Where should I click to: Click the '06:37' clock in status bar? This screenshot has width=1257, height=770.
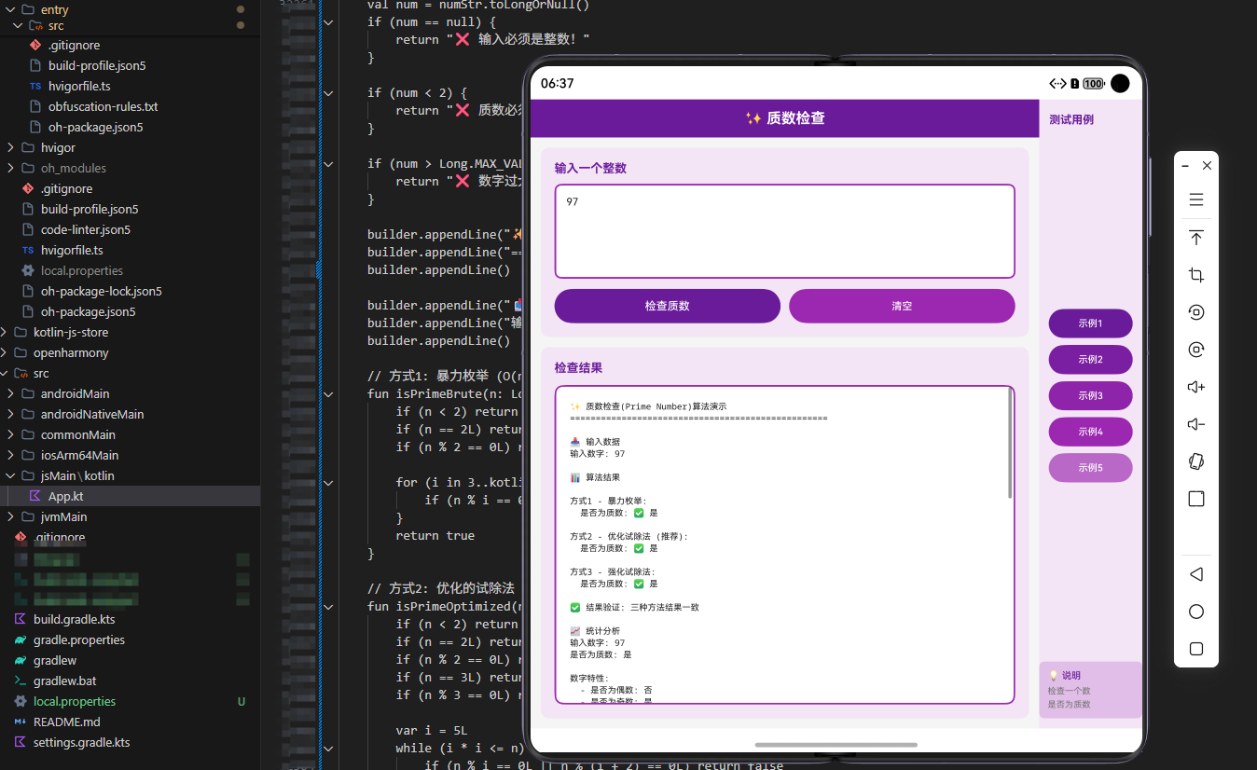(557, 84)
